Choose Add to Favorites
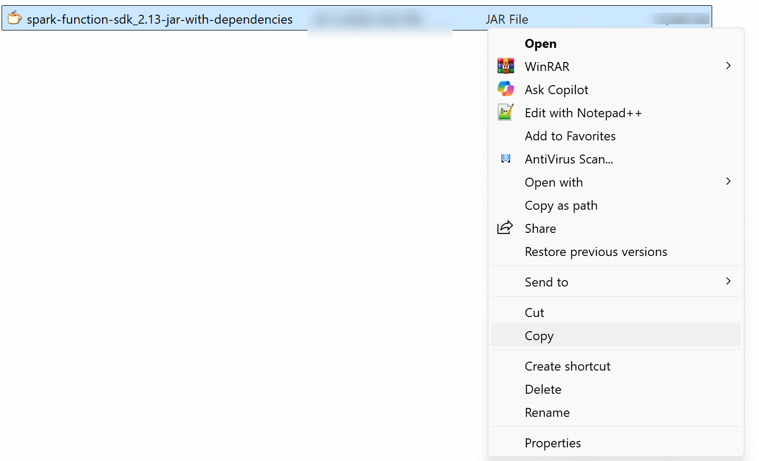Image resolution: width=759 pixels, height=461 pixels. [x=616, y=136]
